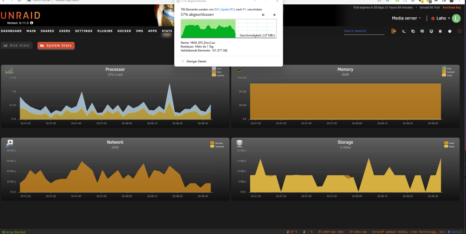The image size is (466, 234).
Task: Open the File Manager stacked-squares icon
Action: (x=413, y=31)
